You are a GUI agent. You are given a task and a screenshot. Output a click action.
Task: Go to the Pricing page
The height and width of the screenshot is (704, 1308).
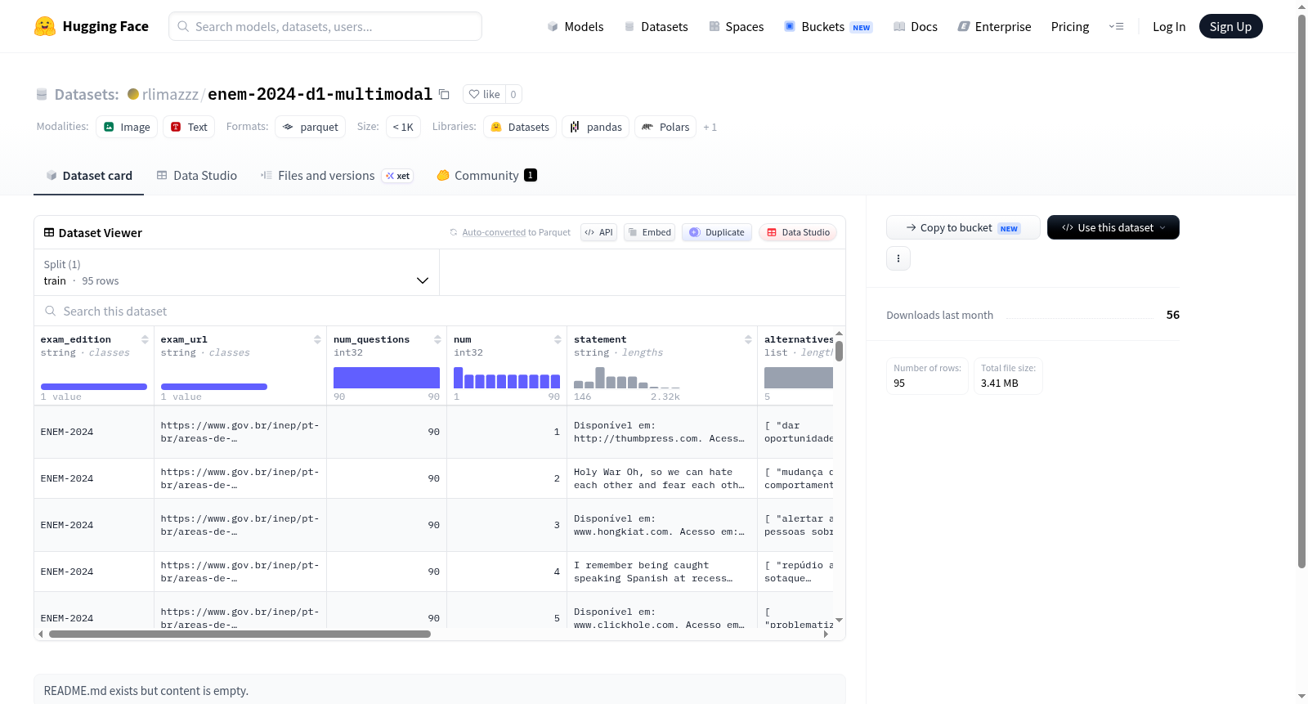[1070, 27]
